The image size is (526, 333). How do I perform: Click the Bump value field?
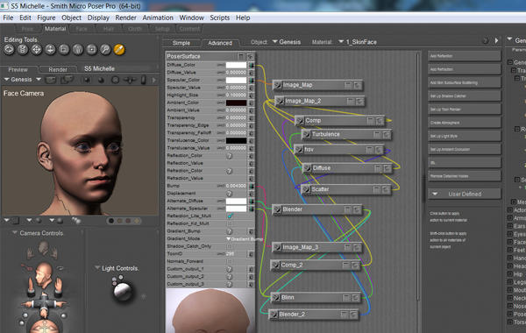click(x=236, y=186)
